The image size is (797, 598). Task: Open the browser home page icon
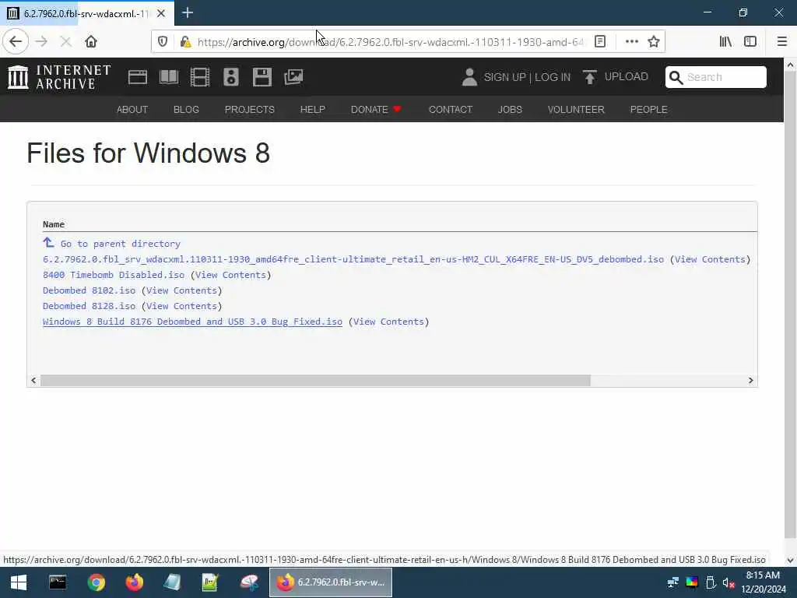click(x=91, y=42)
